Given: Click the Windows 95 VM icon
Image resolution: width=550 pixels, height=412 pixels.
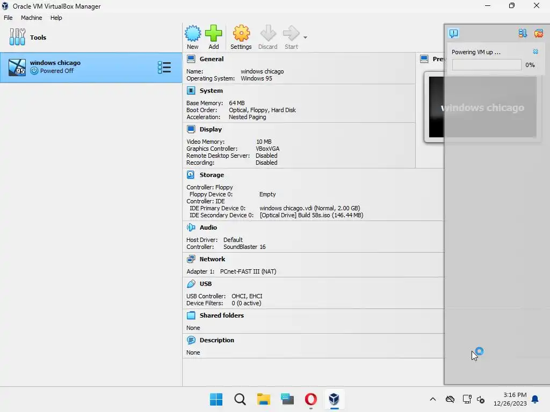Looking at the screenshot, I should 17,68.
